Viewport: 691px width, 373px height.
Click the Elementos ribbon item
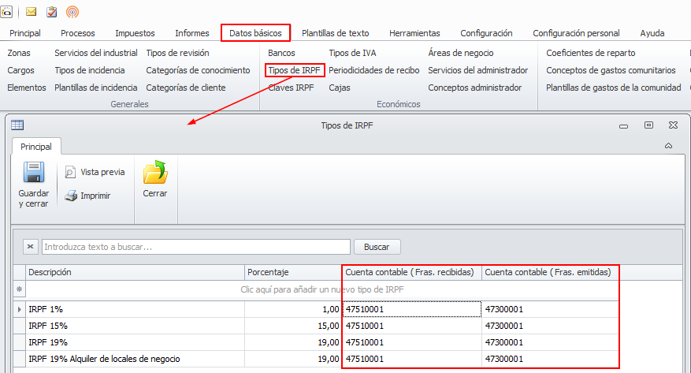(27, 88)
